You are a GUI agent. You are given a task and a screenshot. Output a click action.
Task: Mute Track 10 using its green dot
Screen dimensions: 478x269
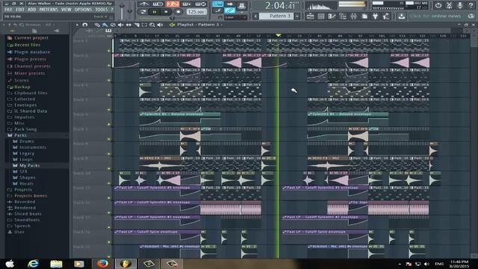[109, 183]
